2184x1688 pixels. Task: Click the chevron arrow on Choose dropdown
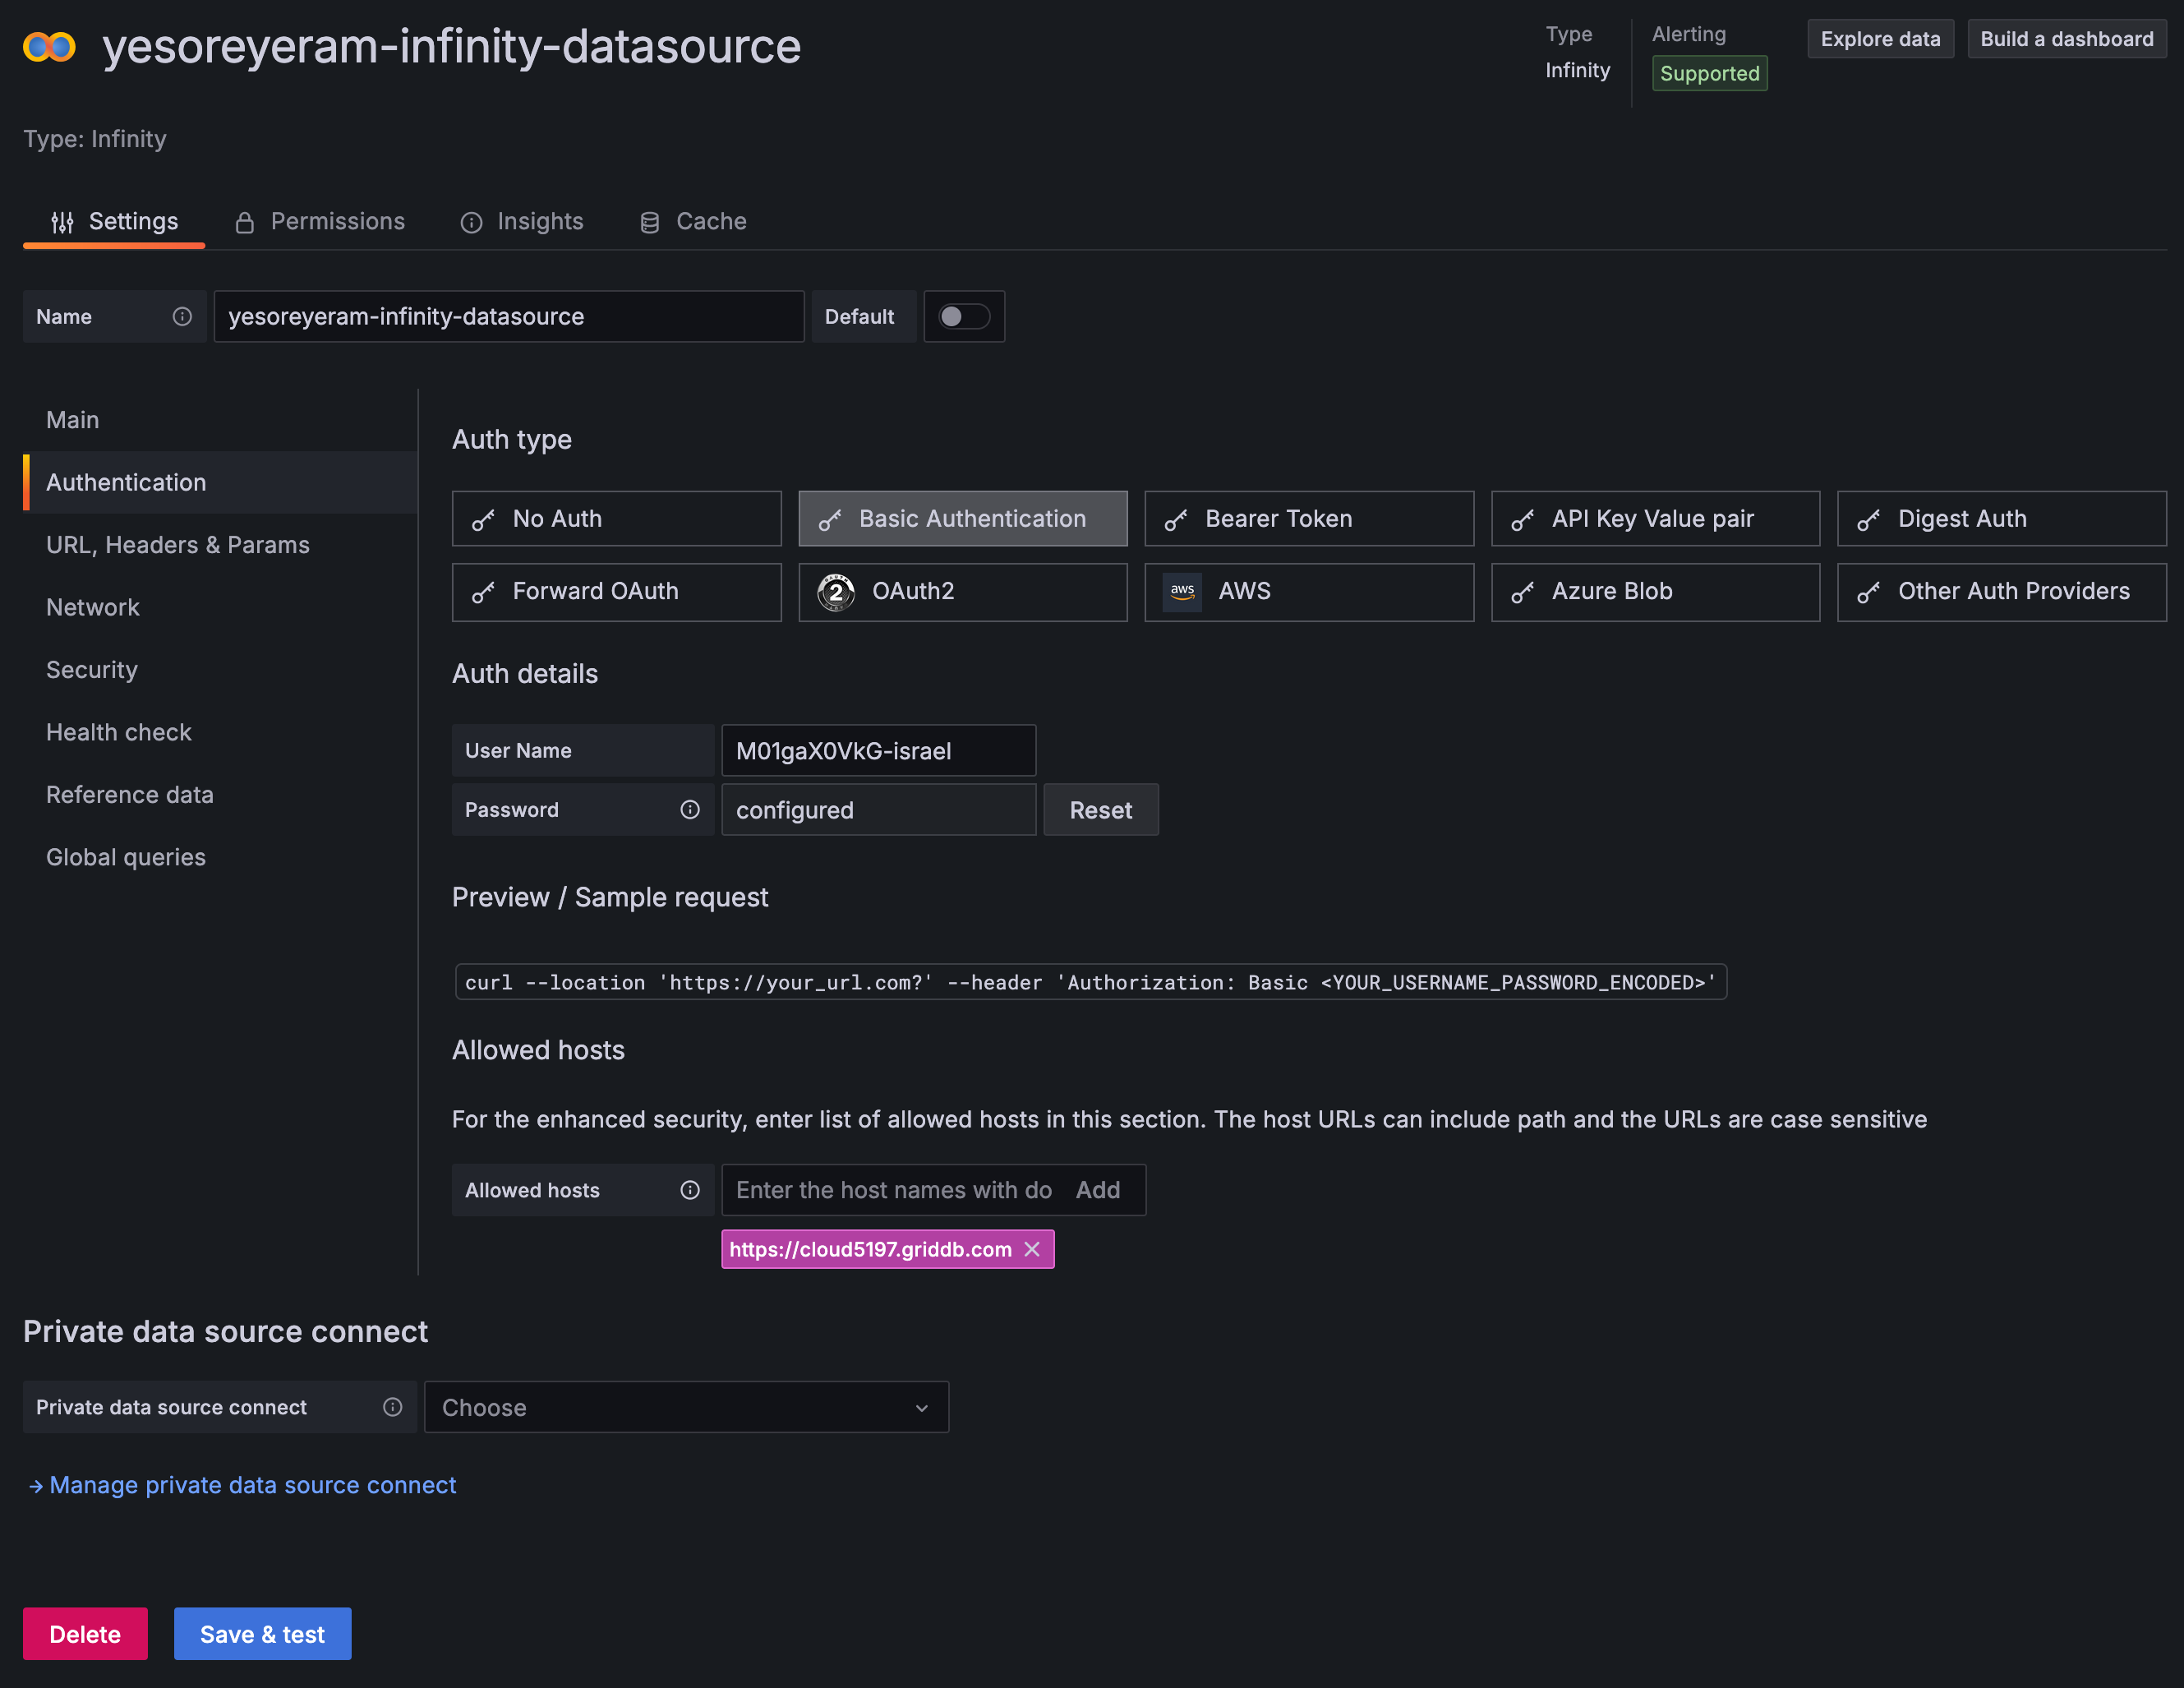tap(921, 1408)
